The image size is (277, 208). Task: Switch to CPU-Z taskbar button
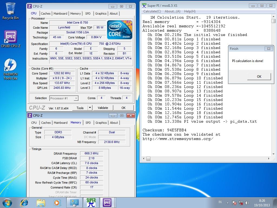click(107, 203)
